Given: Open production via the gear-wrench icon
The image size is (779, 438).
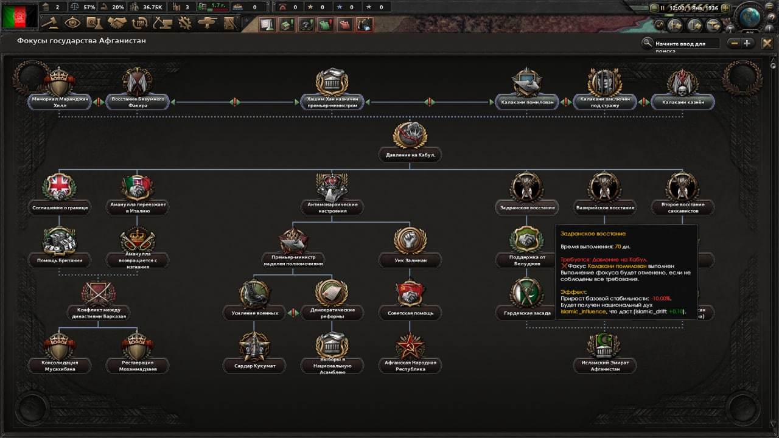Looking at the screenshot, I should pyautogui.click(x=185, y=23).
